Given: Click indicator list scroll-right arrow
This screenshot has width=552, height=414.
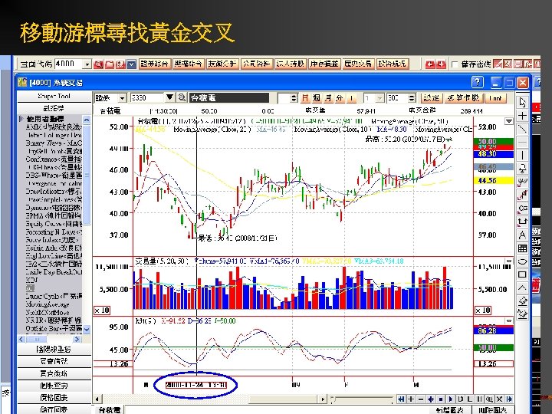Looking at the screenshot, I should coord(77,339).
